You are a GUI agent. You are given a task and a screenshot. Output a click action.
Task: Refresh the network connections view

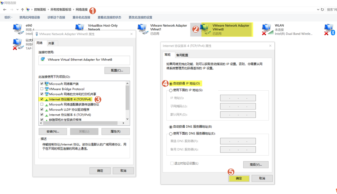(322, 9)
